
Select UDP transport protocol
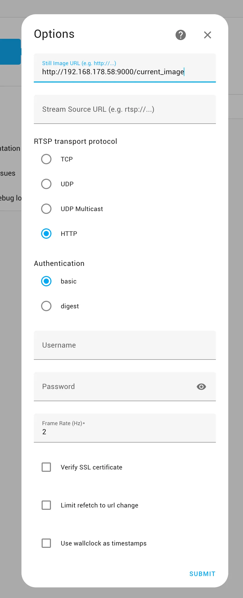(46, 184)
